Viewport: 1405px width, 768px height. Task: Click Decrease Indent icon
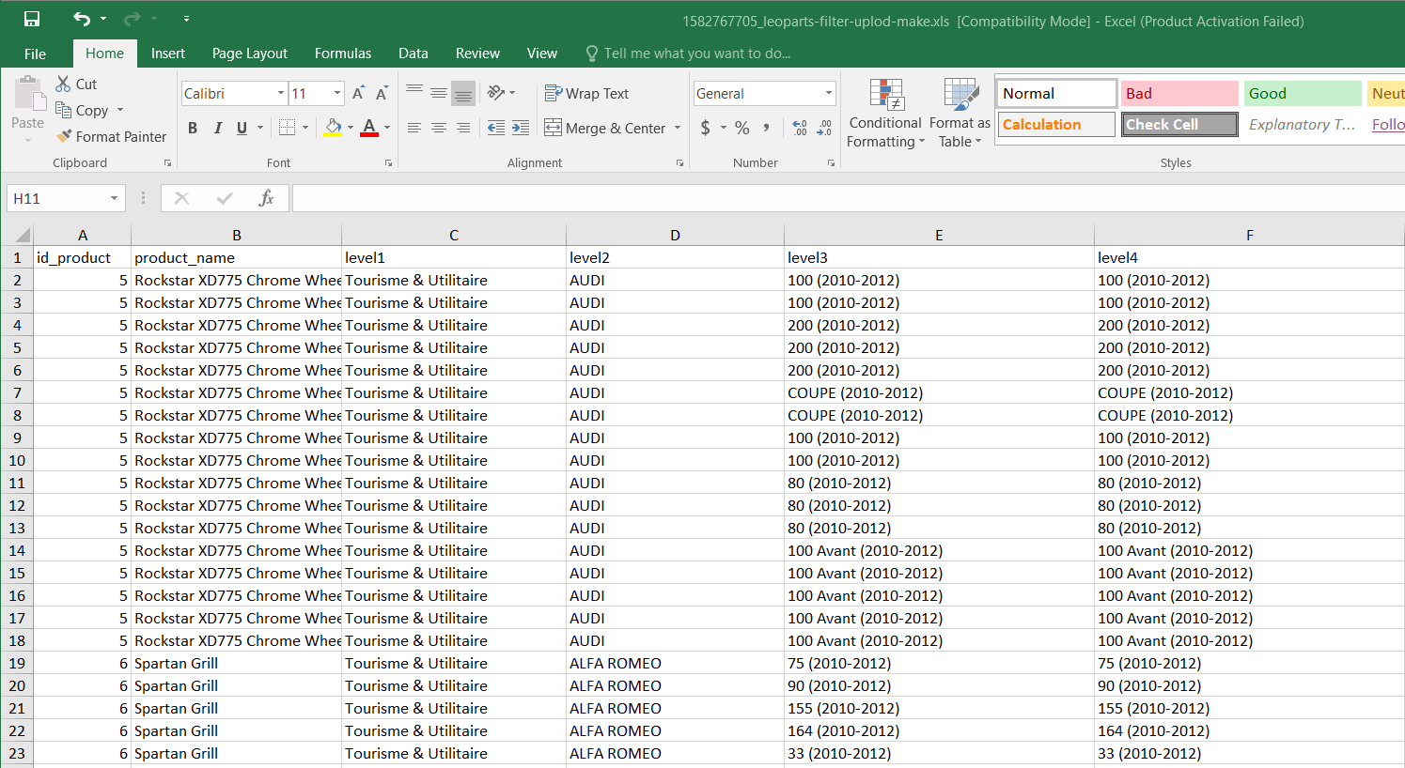(x=496, y=128)
